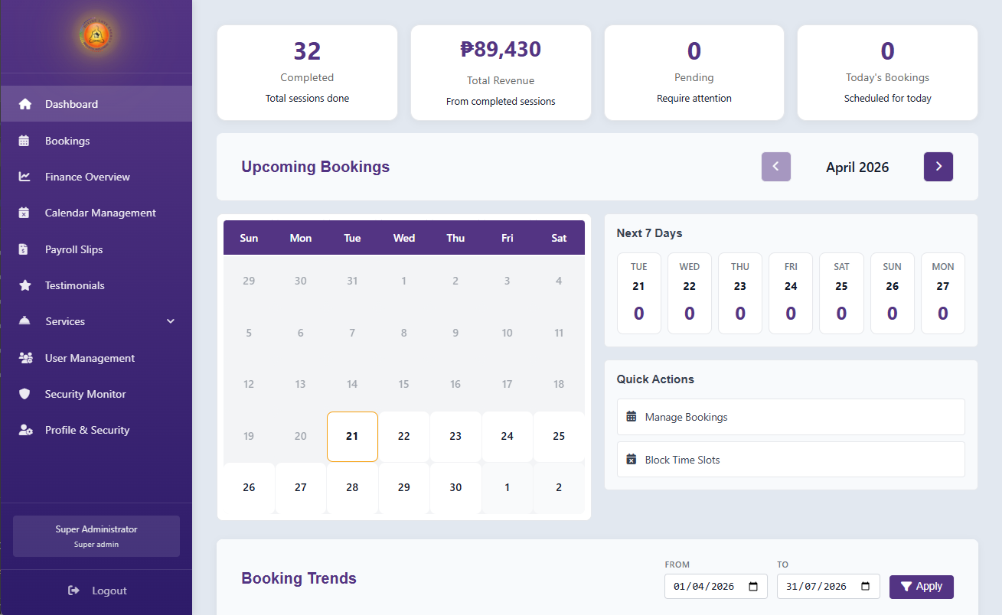
Task: Click the WED 22 card in Next 7 Days
Action: pyautogui.click(x=690, y=294)
